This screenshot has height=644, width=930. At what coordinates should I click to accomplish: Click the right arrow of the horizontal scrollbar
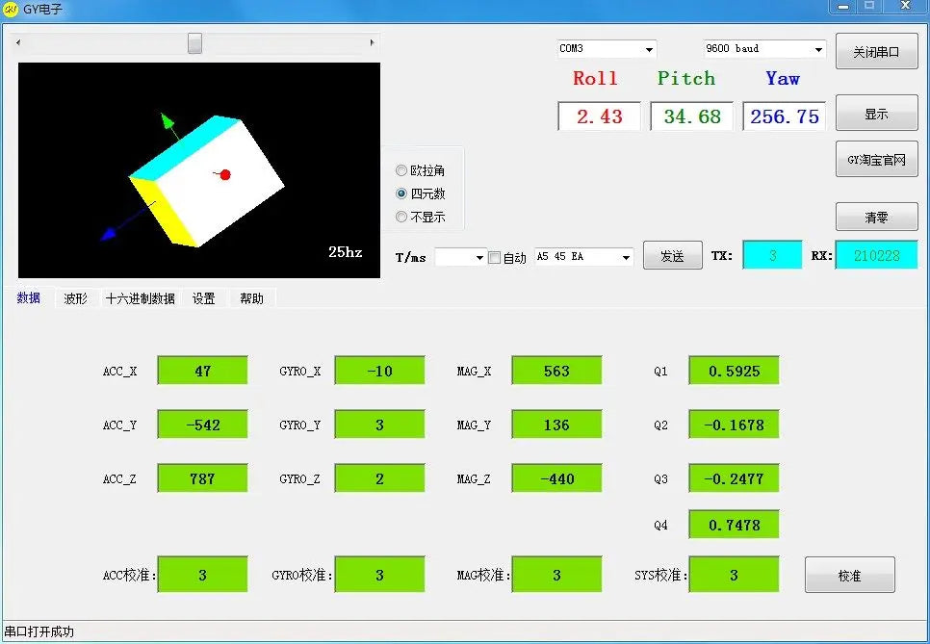(x=372, y=42)
